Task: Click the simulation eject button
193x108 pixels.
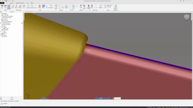Action: pyautogui.click(x=96, y=98)
